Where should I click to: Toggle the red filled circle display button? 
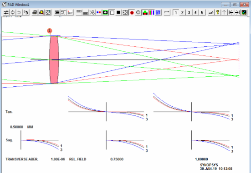point(132,12)
